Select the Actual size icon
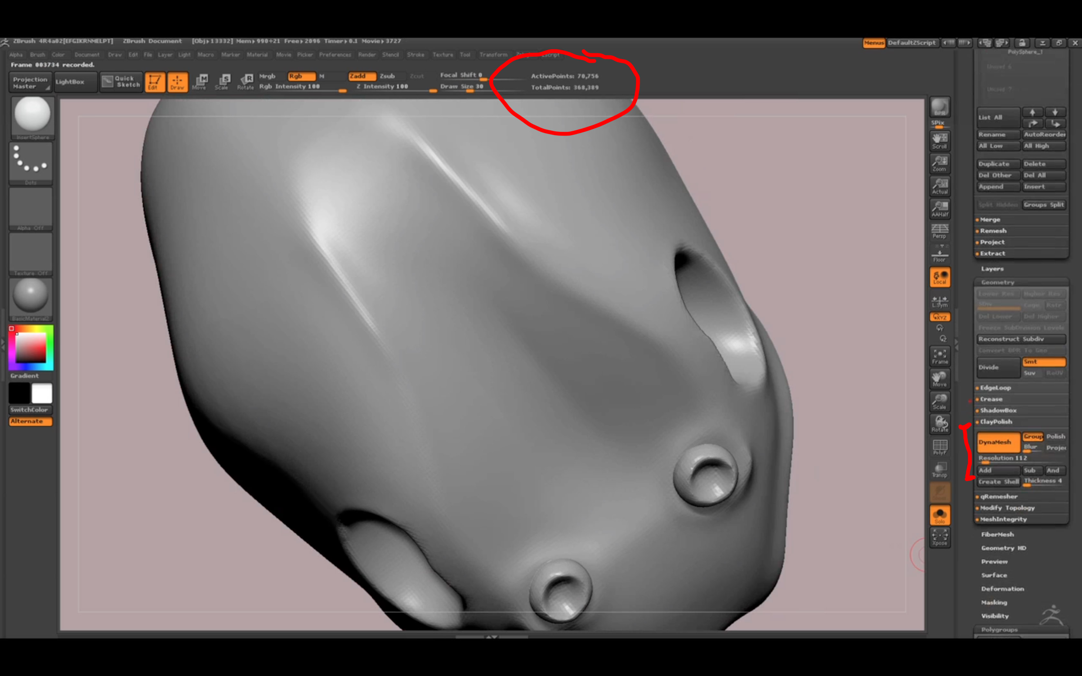Screen dimensions: 1082x676 click(939, 186)
